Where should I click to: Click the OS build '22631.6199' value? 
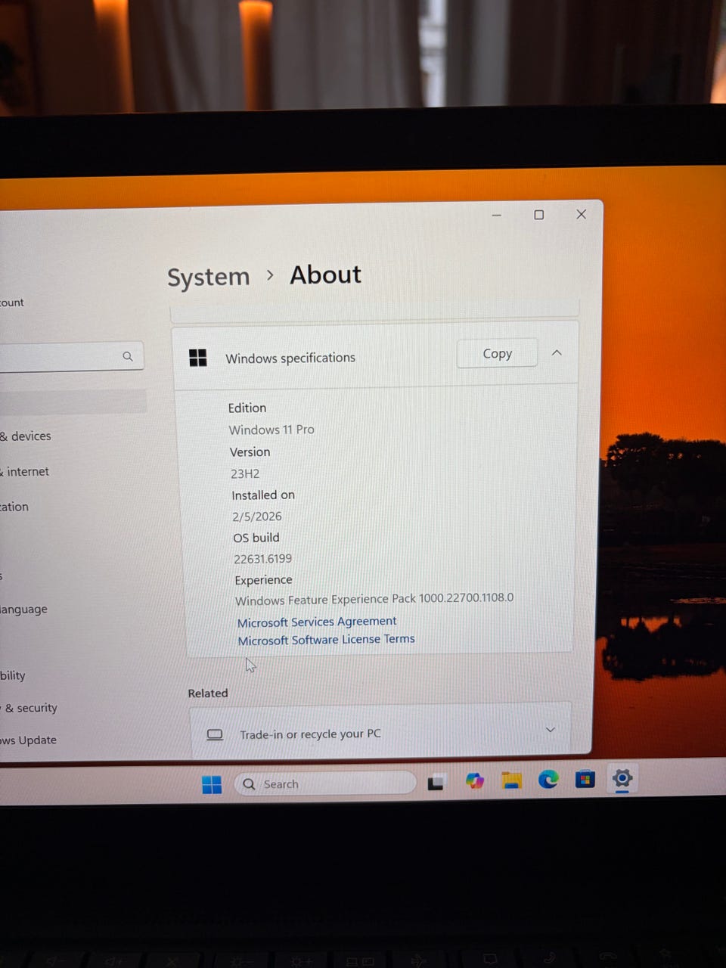[262, 559]
